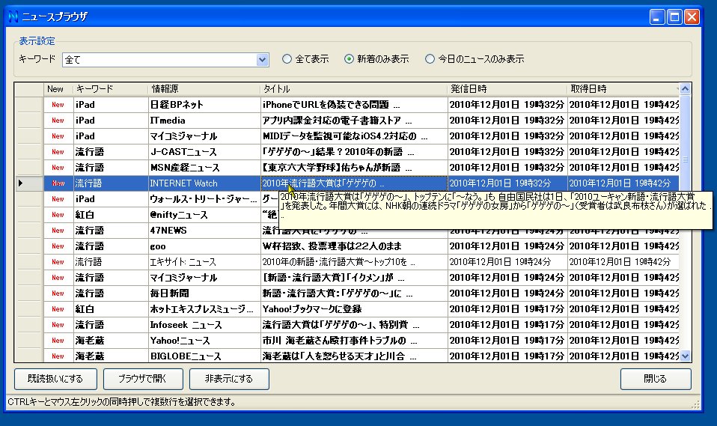
Task: Minimize the ニュースブラウザ window
Action: tap(656, 17)
